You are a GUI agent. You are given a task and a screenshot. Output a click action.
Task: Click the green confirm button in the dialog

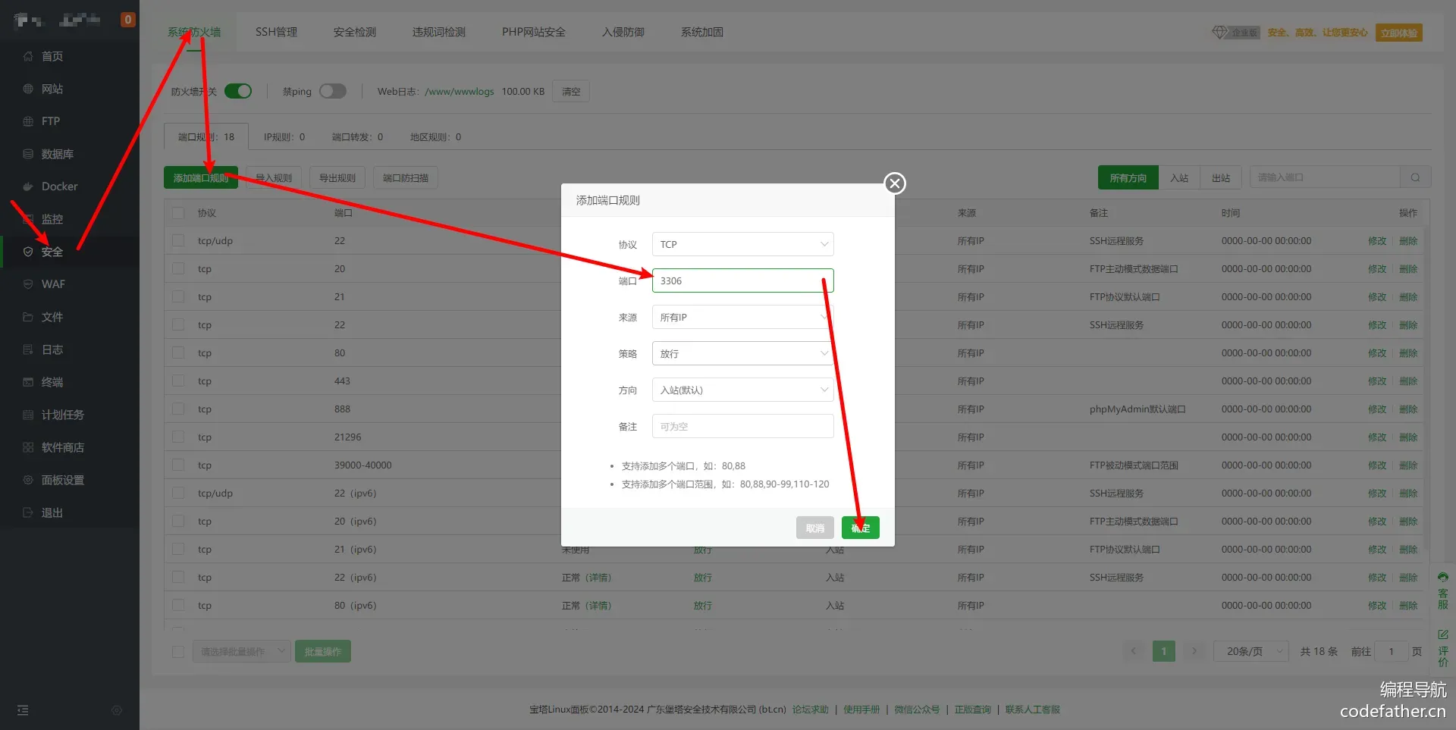click(860, 528)
